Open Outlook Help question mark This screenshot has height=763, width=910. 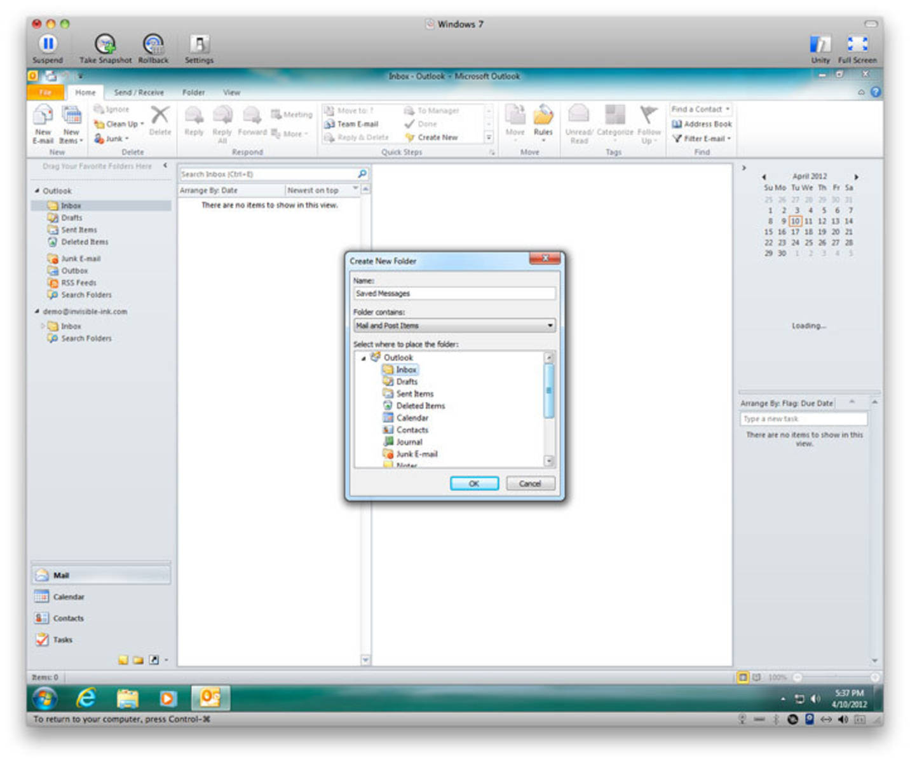coord(876,92)
